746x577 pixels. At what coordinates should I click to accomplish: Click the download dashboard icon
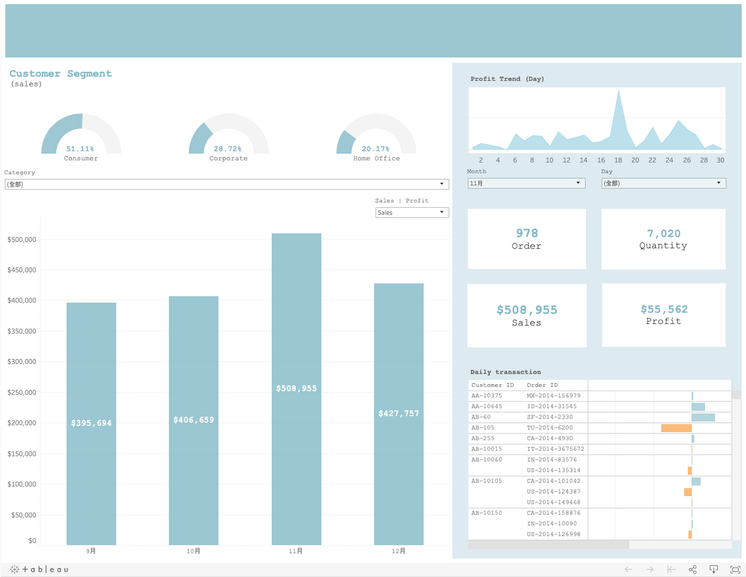tap(714, 569)
